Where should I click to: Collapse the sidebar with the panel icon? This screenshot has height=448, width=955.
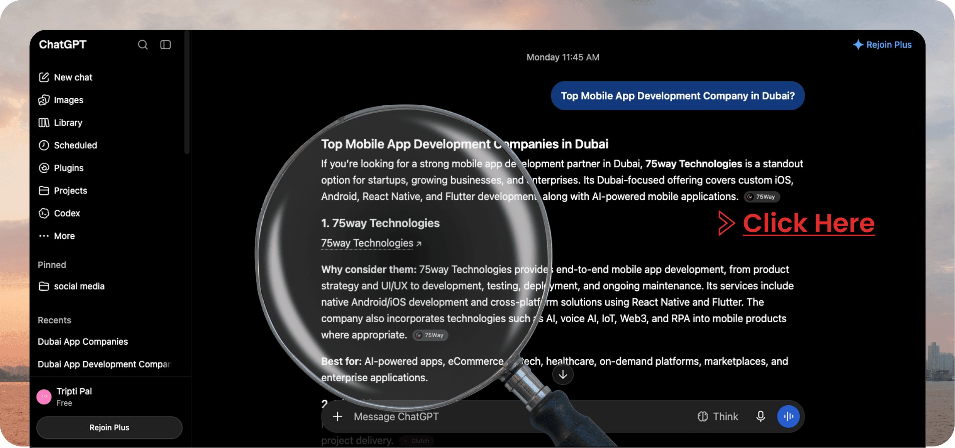pos(166,45)
